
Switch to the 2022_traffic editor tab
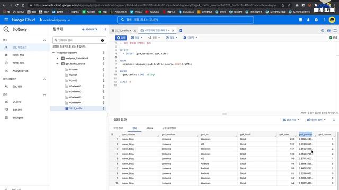[122, 31]
